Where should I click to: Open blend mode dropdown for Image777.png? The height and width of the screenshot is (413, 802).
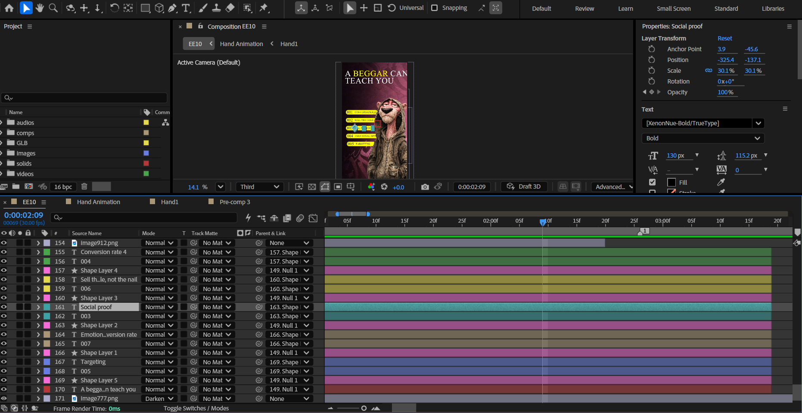click(159, 399)
